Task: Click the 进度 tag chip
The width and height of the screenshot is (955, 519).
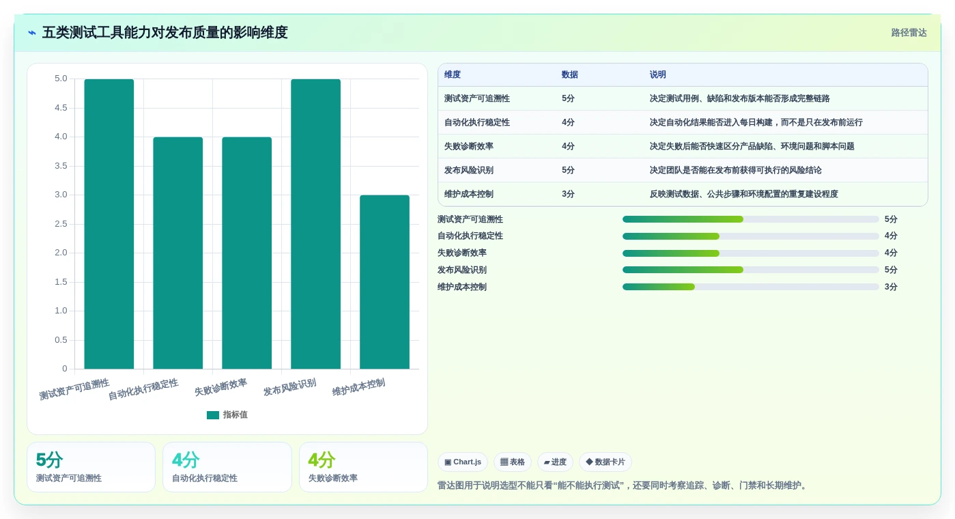Action: click(x=555, y=462)
